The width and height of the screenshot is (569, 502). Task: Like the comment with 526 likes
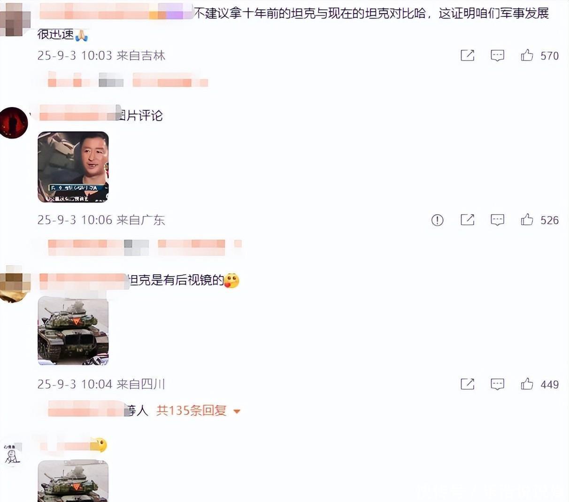pyautogui.click(x=527, y=220)
